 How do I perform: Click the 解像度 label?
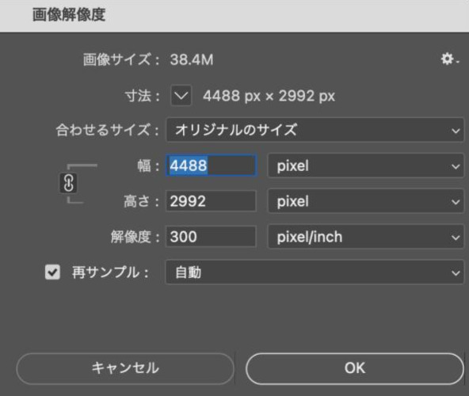tap(135, 237)
